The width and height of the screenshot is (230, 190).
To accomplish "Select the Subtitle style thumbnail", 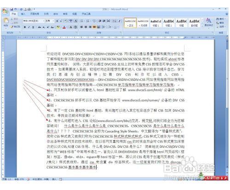I will coord(194,23).
